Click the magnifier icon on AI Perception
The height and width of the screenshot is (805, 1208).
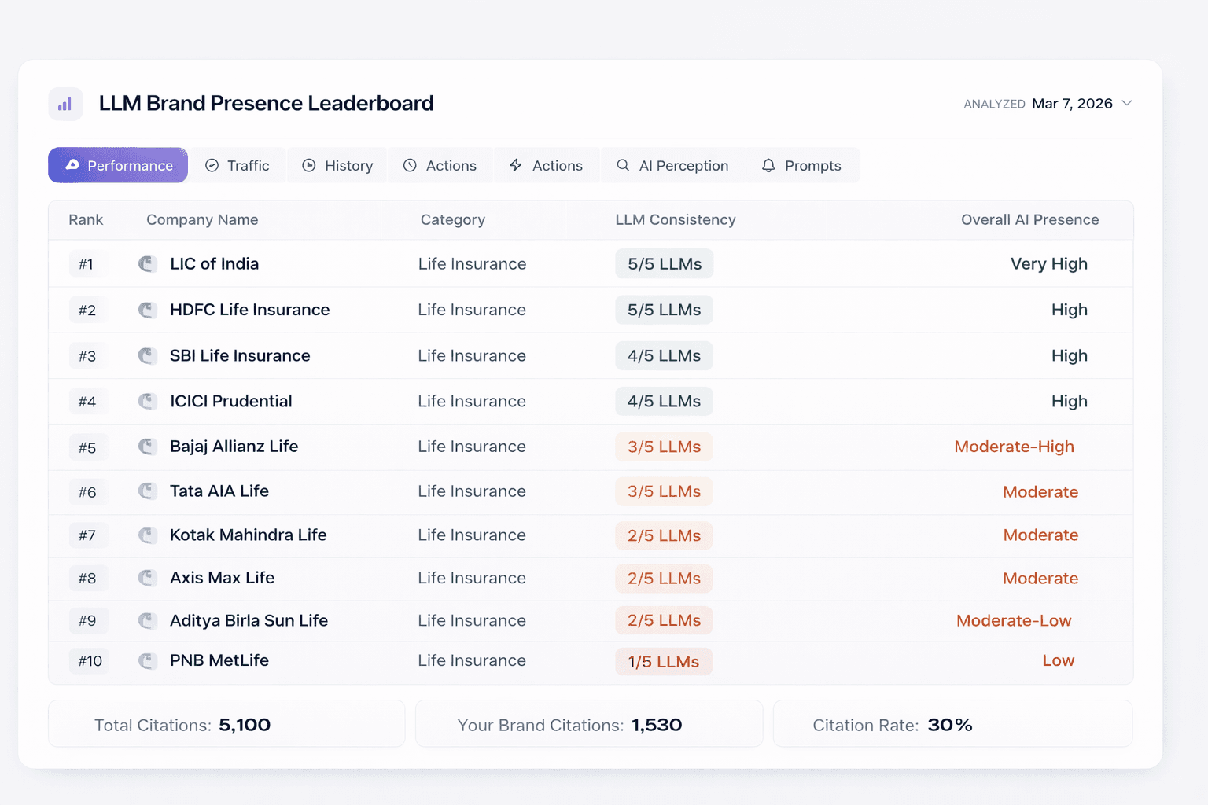(x=623, y=165)
